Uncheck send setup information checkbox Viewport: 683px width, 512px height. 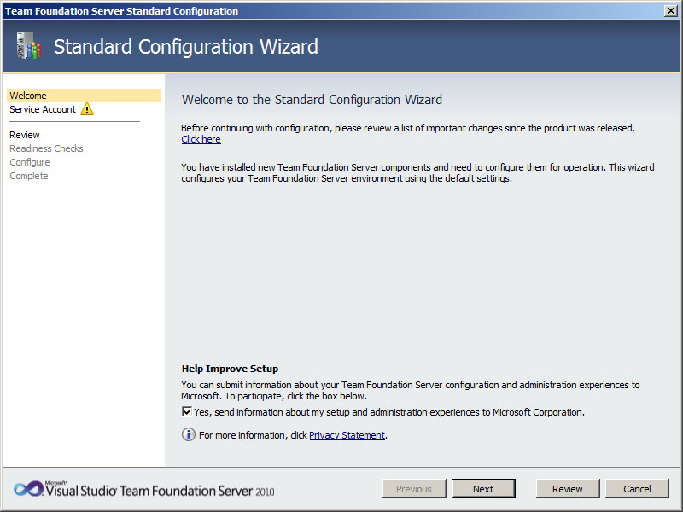click(x=187, y=411)
